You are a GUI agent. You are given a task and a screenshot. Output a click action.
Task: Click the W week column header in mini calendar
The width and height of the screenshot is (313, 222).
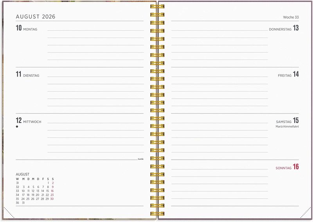17,179
